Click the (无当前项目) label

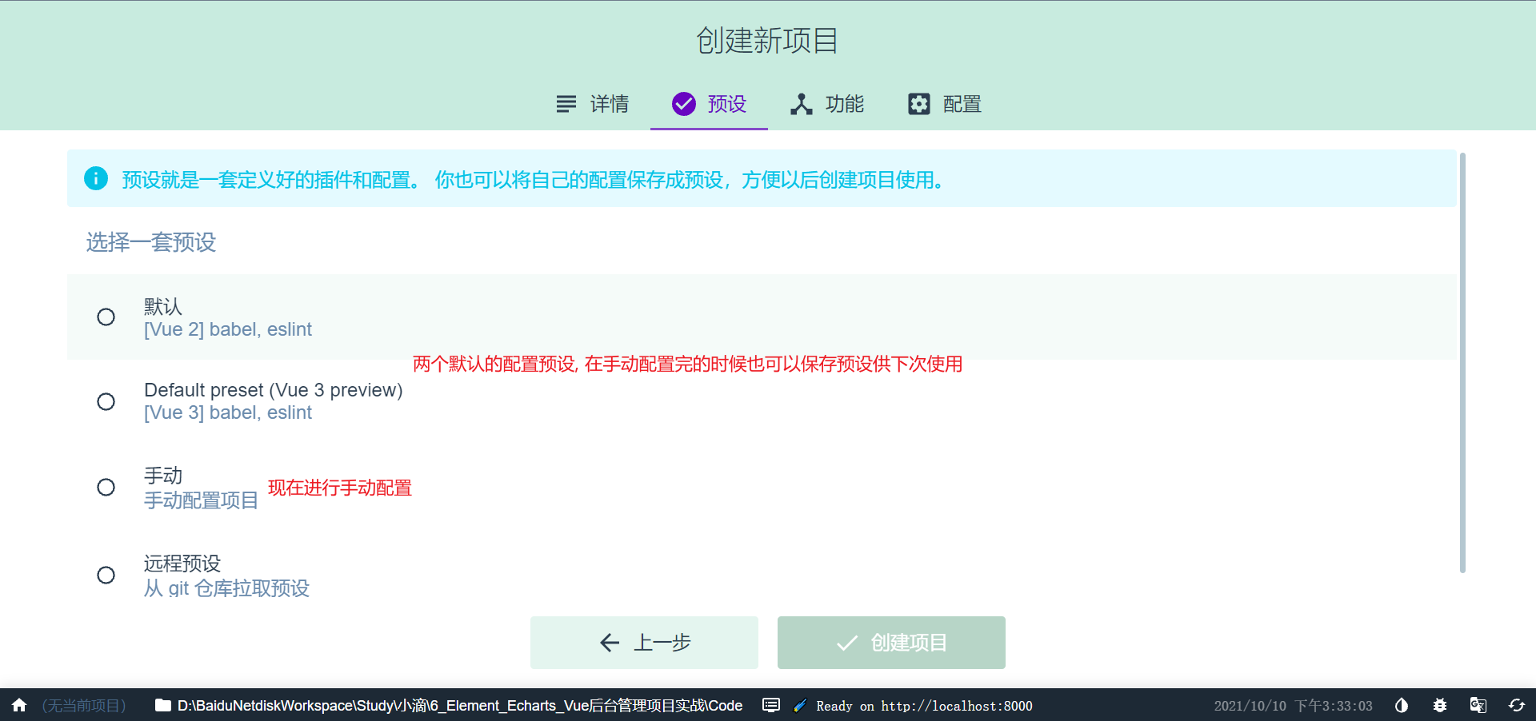click(x=84, y=706)
